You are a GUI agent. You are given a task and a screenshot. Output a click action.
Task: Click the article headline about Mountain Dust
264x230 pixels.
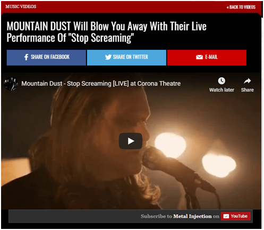pos(106,32)
